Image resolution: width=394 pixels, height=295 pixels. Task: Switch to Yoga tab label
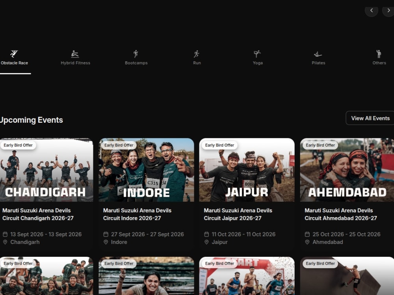(258, 63)
